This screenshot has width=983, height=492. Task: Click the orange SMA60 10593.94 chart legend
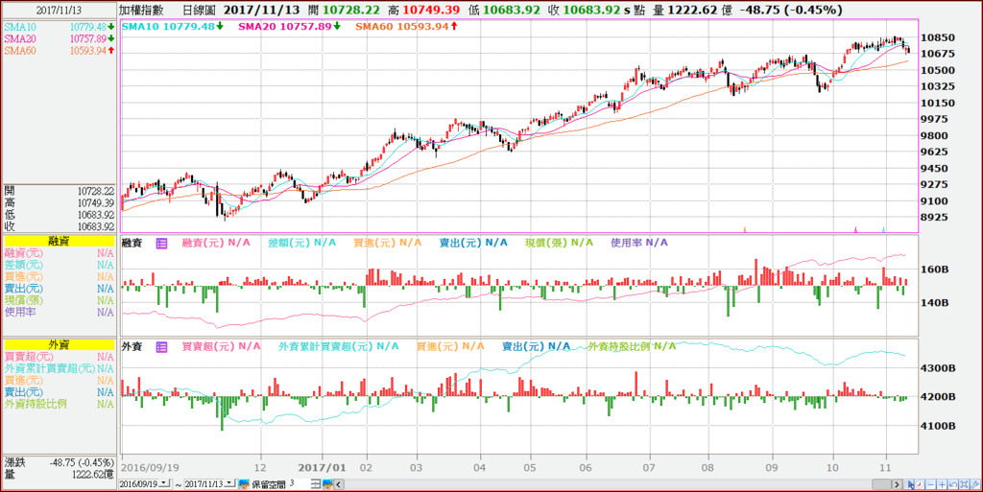(x=406, y=26)
